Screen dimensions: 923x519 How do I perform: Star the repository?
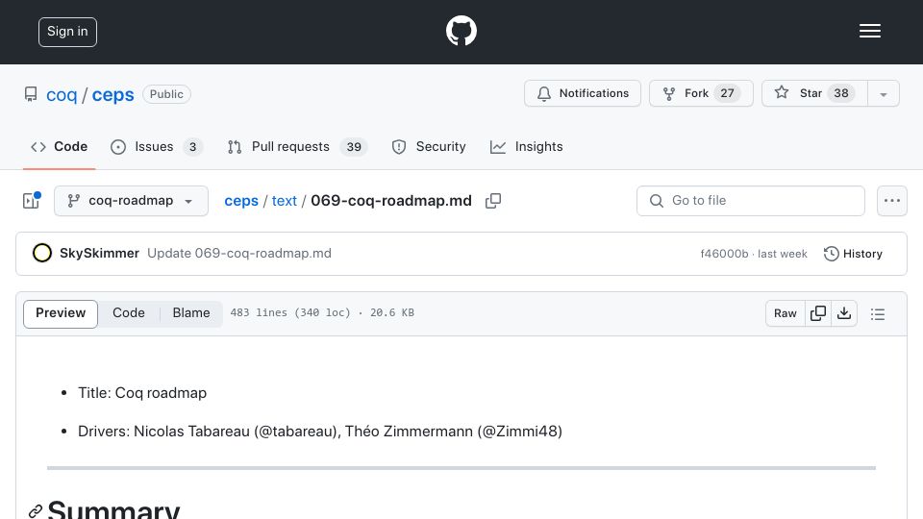pyautogui.click(x=814, y=93)
